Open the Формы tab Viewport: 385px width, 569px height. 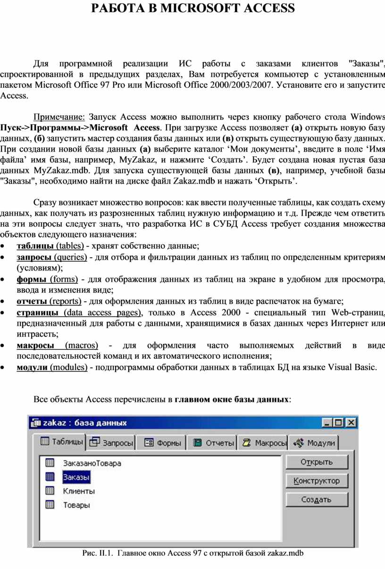(162, 443)
